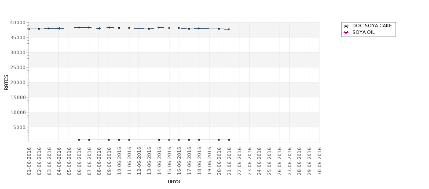Image resolution: width=429 pixels, height=189 pixels.
Task: Select SOYA OIL legend label
Action: [x=363, y=32]
